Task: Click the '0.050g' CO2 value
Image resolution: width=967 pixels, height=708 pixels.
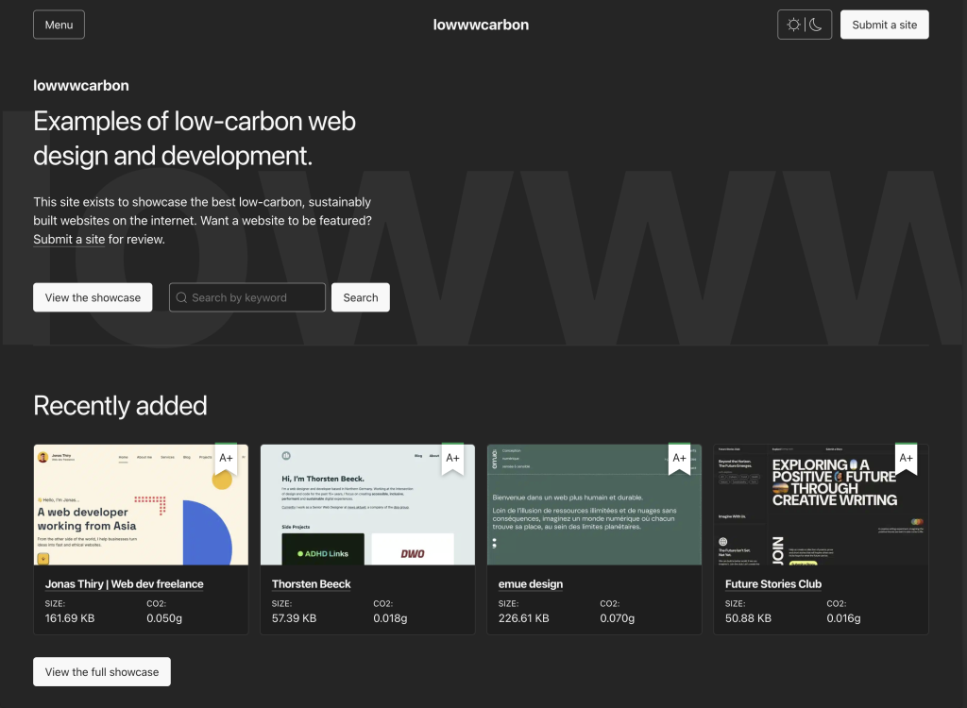Action: coord(164,618)
